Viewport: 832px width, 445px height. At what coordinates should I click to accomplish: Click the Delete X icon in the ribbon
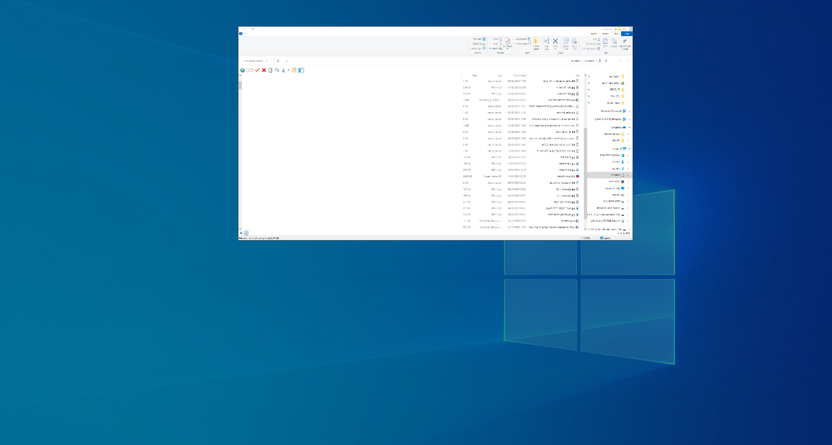555,41
